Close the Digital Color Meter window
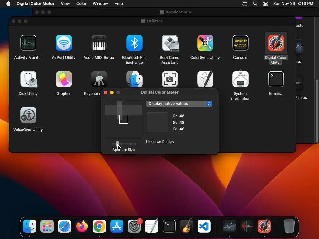The width and height of the screenshot is (319, 239). [106, 92]
